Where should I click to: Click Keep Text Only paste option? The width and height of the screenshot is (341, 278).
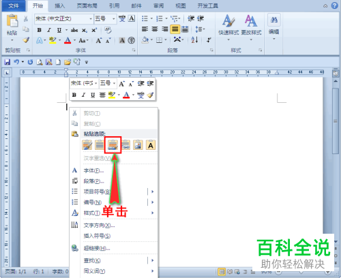[x=151, y=145]
